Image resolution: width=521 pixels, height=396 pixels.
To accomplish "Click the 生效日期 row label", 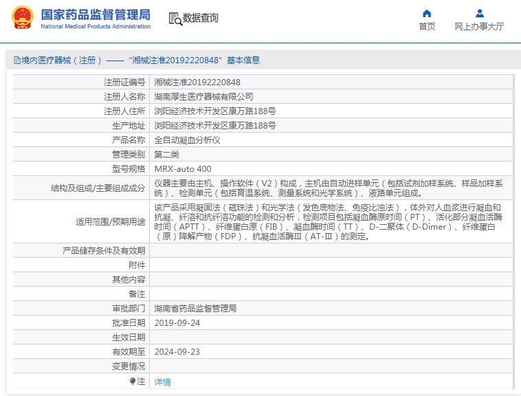I will (129, 337).
